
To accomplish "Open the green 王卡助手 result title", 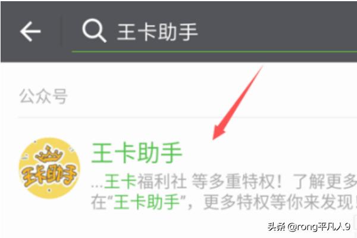I will tap(137, 152).
